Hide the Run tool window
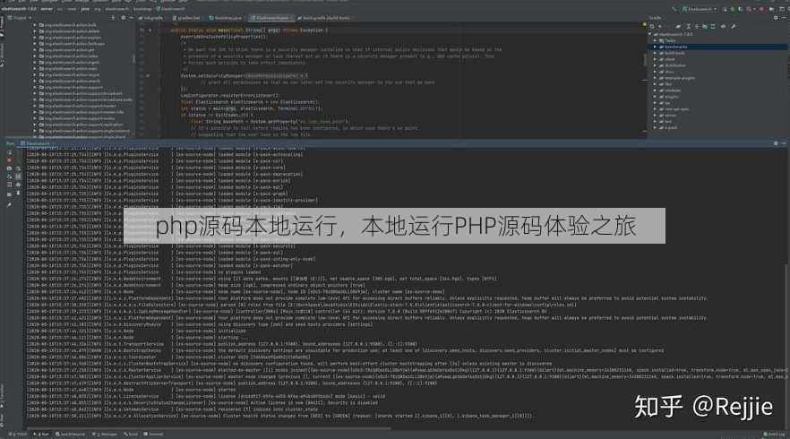The width and height of the screenshot is (790, 439). (784, 143)
